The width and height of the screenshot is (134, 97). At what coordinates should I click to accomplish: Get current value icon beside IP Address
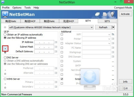(x=56, y=42)
